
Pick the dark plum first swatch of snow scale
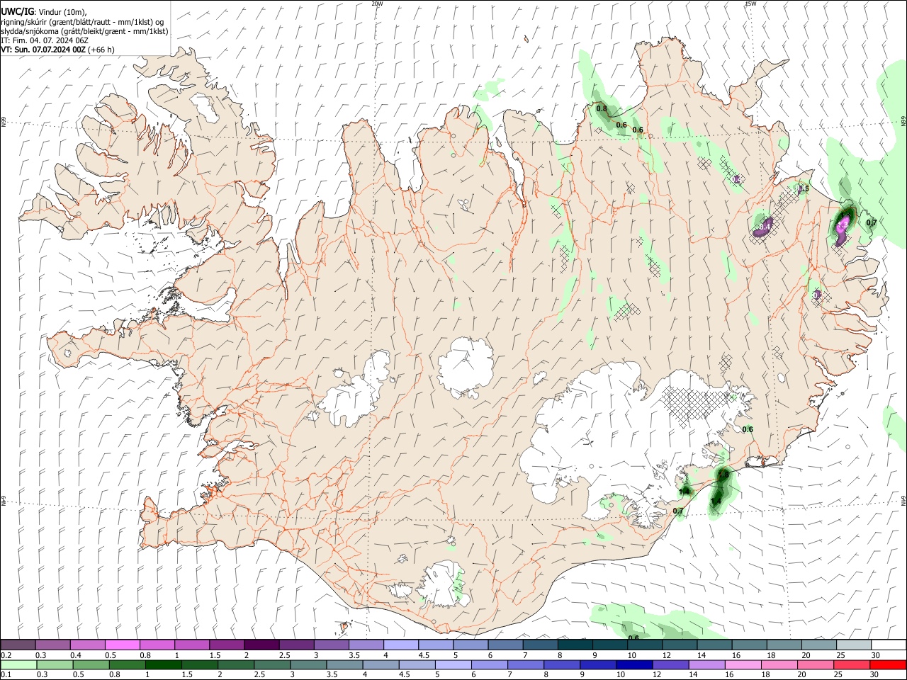tap(18, 645)
